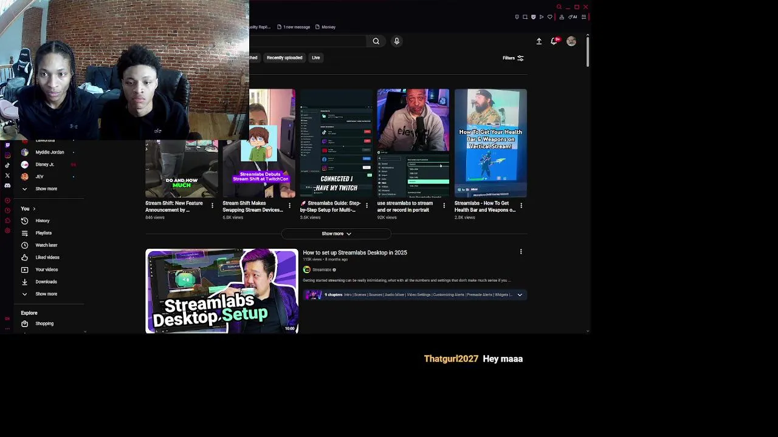Open YouTube notifications bell

(554, 41)
